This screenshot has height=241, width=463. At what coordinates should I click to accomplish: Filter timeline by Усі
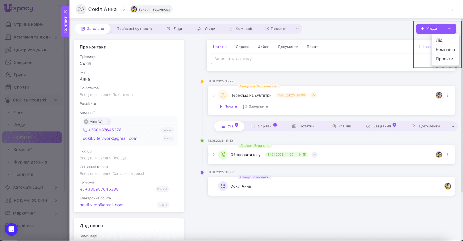[x=229, y=126]
